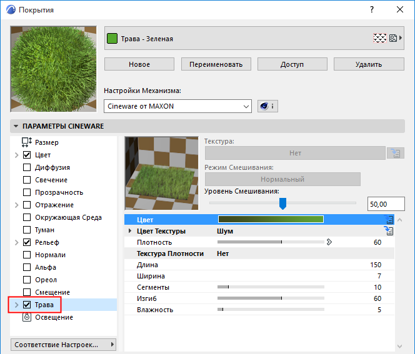Open the Трава - Зеленая surface selector

(x=254, y=38)
